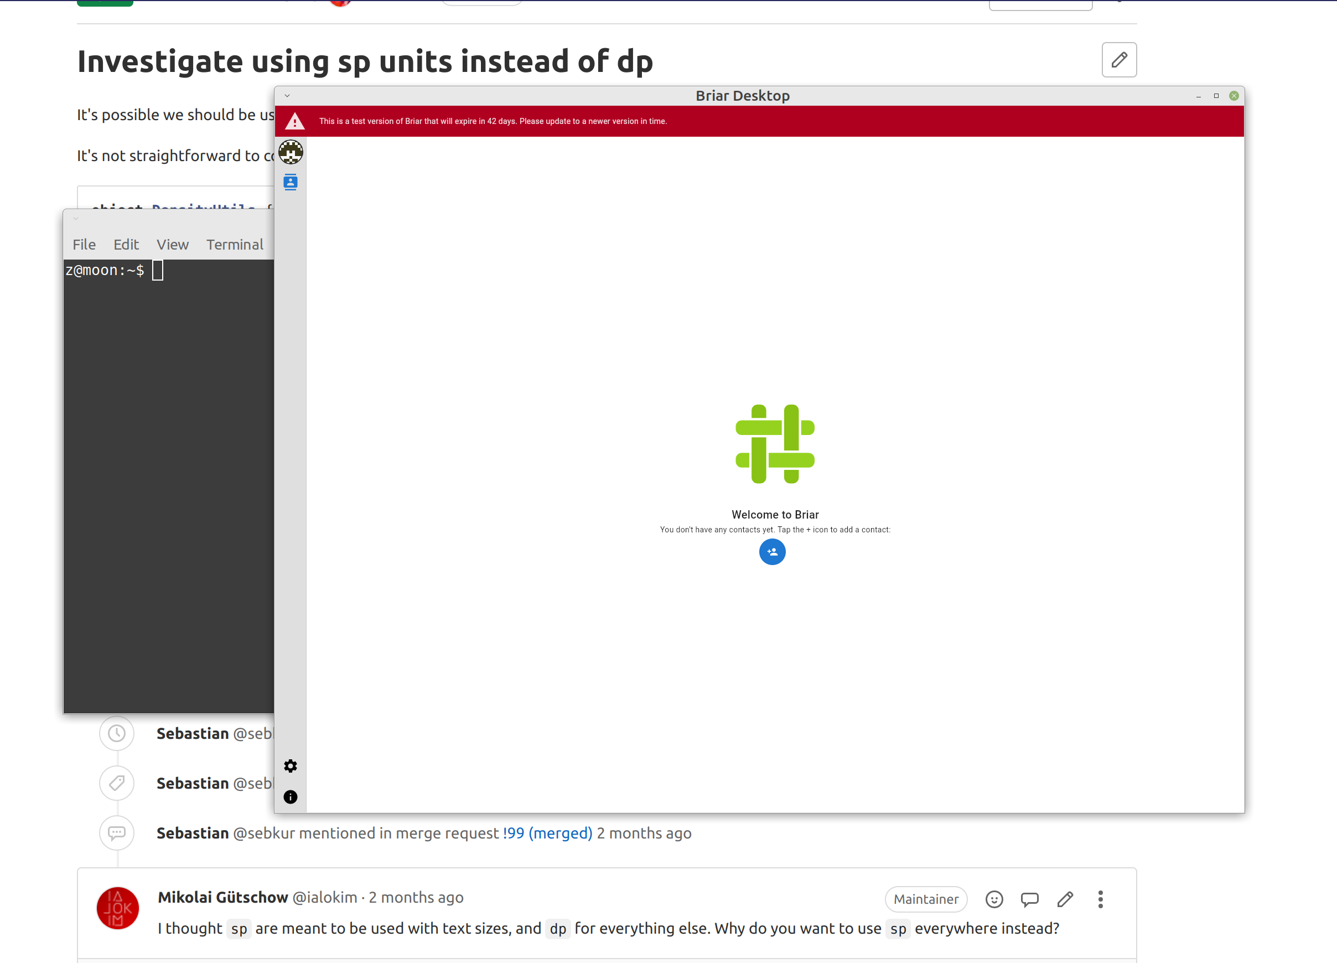
Task: Open the terminal Edit menu
Action: [x=126, y=245]
